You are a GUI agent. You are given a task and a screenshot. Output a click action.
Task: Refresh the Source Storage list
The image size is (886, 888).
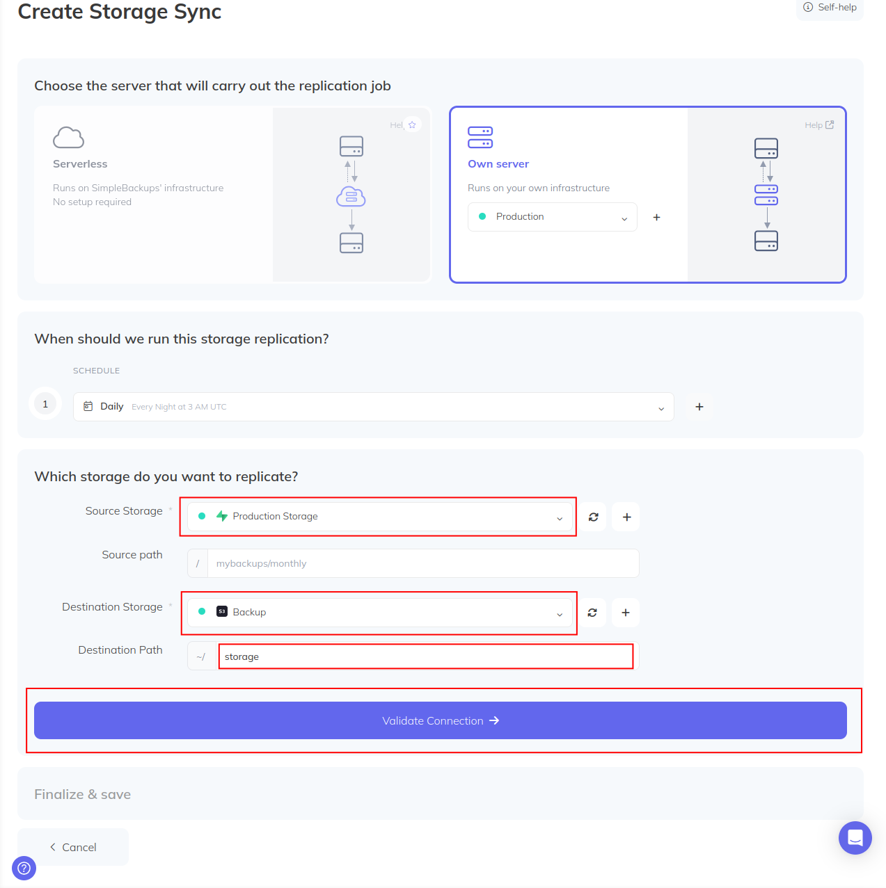point(593,517)
